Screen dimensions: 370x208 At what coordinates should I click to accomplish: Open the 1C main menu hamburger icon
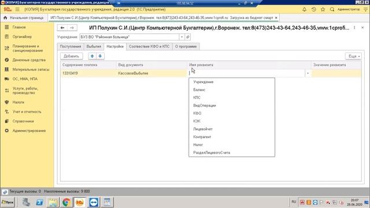coord(17,9)
